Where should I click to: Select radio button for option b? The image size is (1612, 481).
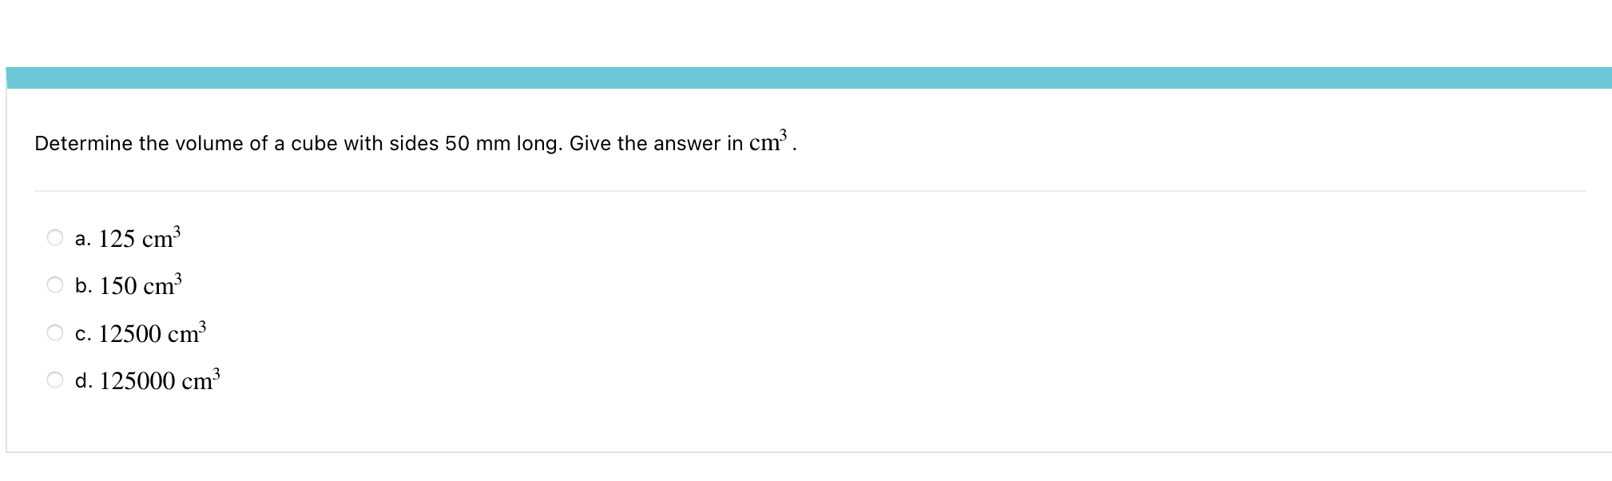click(x=54, y=283)
